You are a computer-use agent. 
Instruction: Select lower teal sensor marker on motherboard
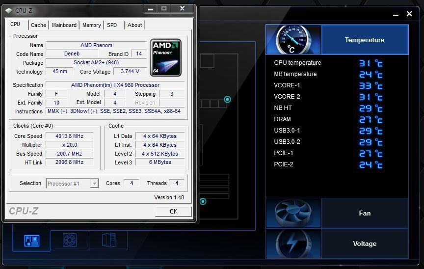coord(203,201)
